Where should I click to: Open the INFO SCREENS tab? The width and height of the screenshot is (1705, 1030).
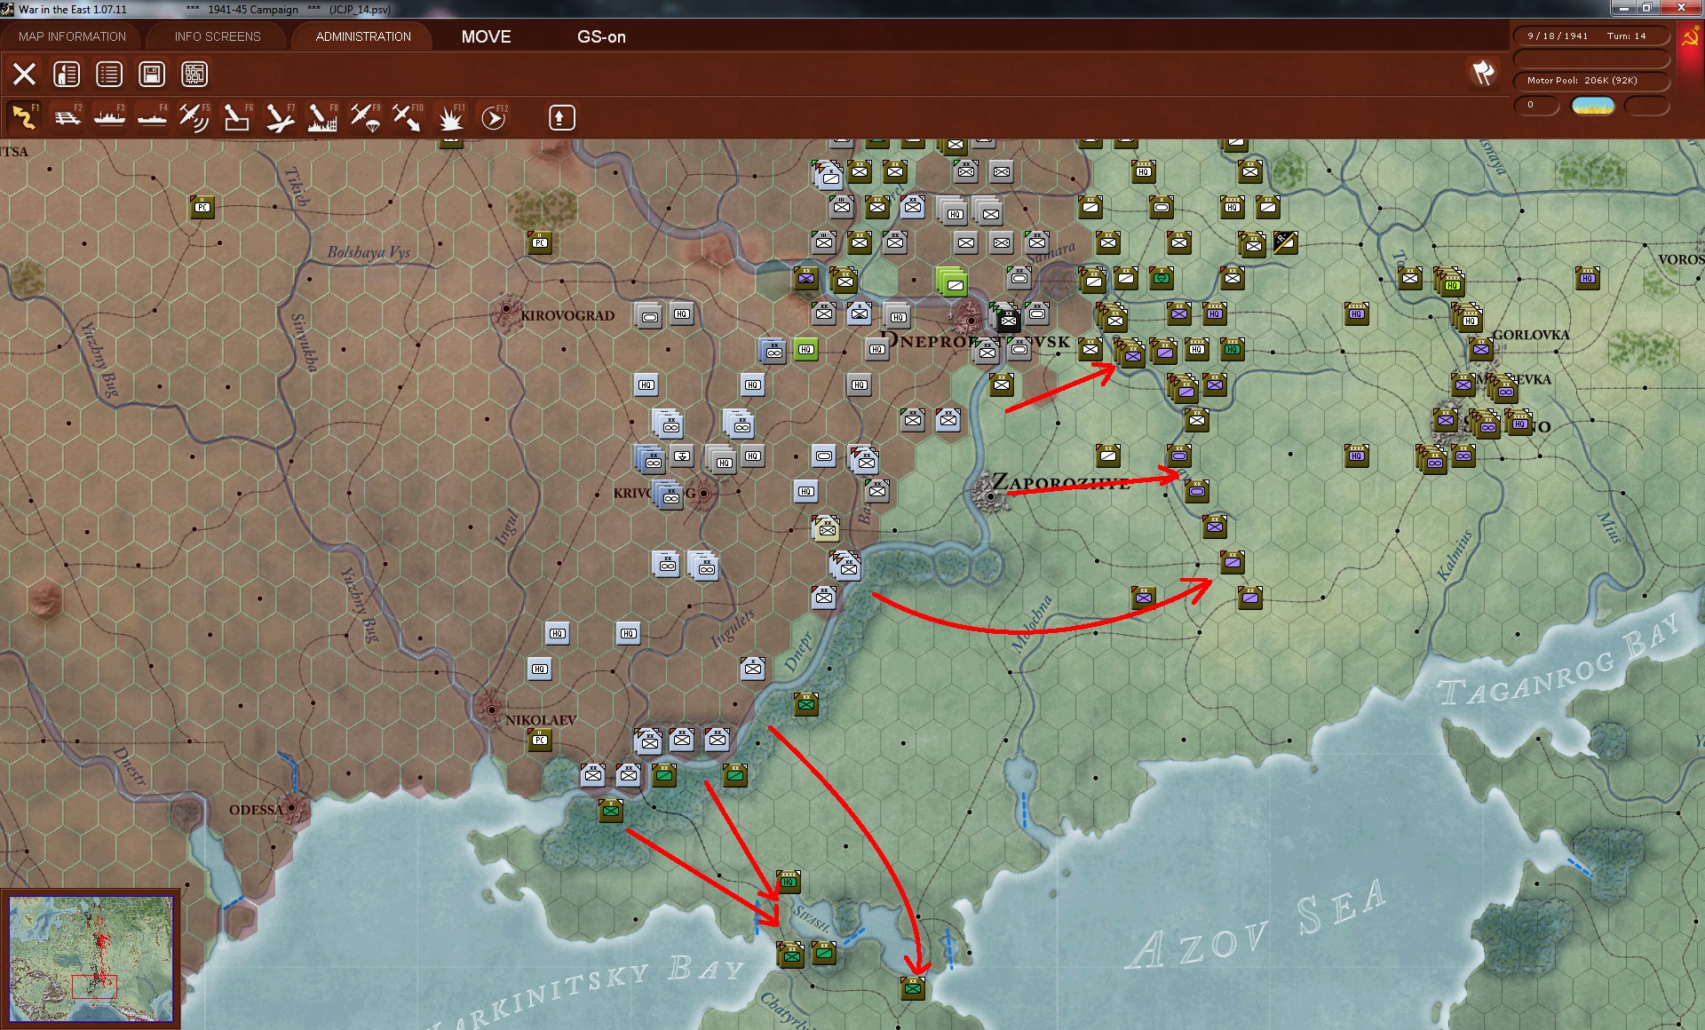[x=218, y=36]
